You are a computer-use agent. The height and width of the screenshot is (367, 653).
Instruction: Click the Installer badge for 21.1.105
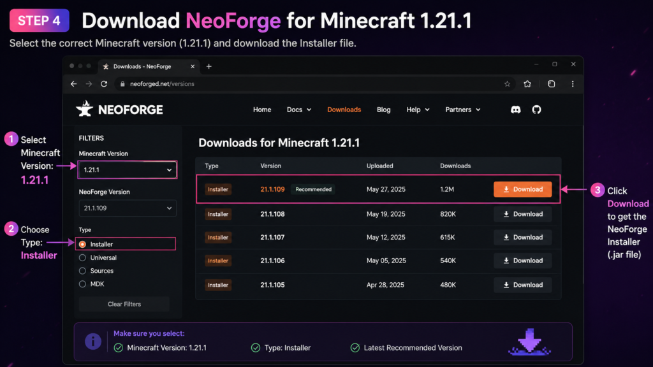218,285
